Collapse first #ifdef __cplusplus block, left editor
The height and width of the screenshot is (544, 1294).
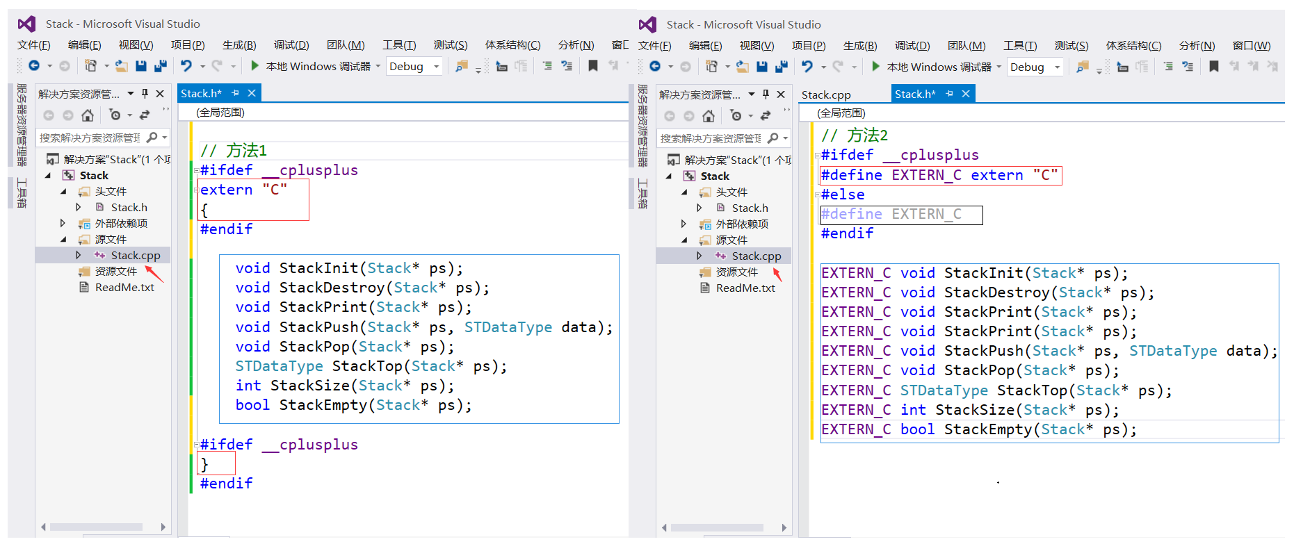(196, 170)
